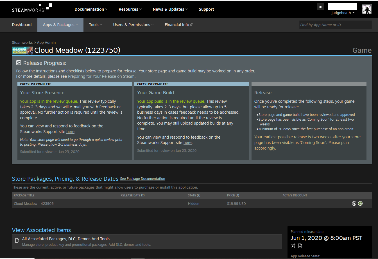
Task: Open All Associated Packages, DLC, Demos And Tools
Action: [x=66, y=239]
